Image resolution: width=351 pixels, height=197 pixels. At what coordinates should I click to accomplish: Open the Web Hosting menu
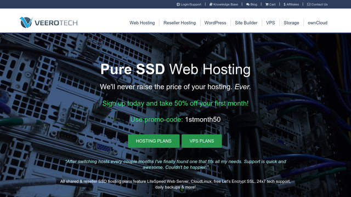[142, 23]
